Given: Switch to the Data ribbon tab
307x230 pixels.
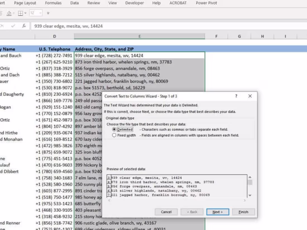Looking at the screenshot, I should click(74, 3).
